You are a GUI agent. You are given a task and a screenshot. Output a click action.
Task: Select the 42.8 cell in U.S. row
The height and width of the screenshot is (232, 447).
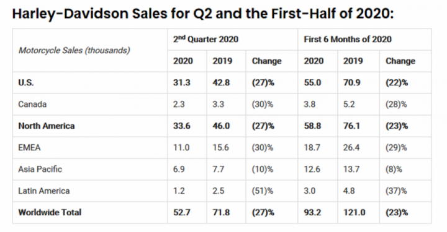pos(221,83)
